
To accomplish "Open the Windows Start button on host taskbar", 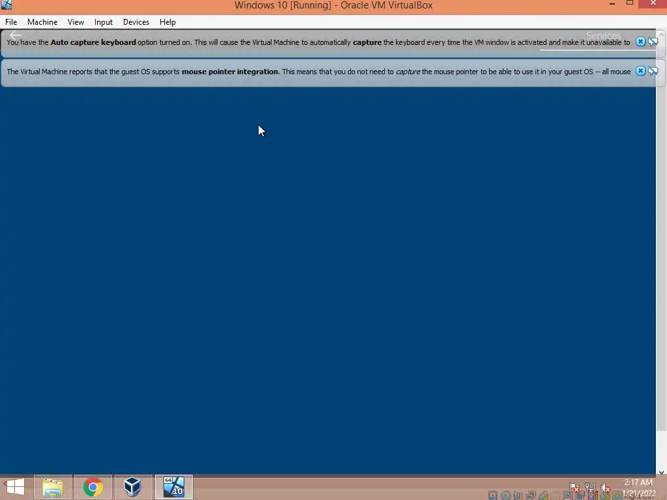I will (x=16, y=487).
